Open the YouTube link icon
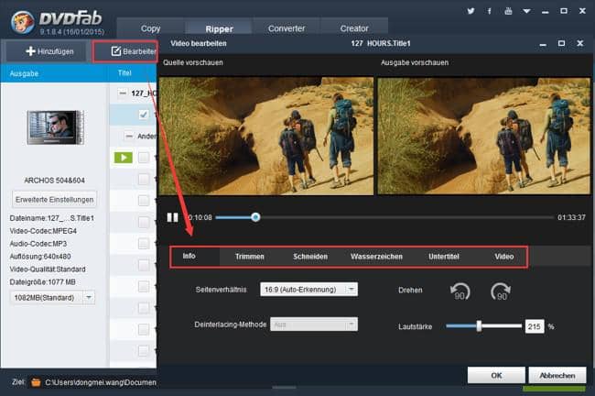 tap(508, 11)
